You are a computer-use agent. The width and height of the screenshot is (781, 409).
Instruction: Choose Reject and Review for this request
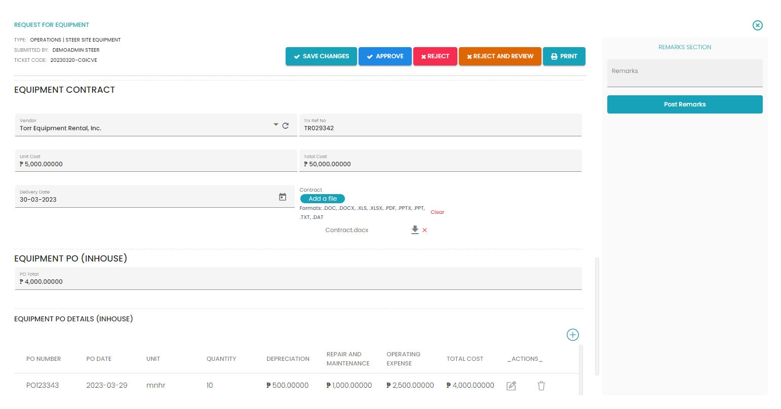(x=499, y=56)
